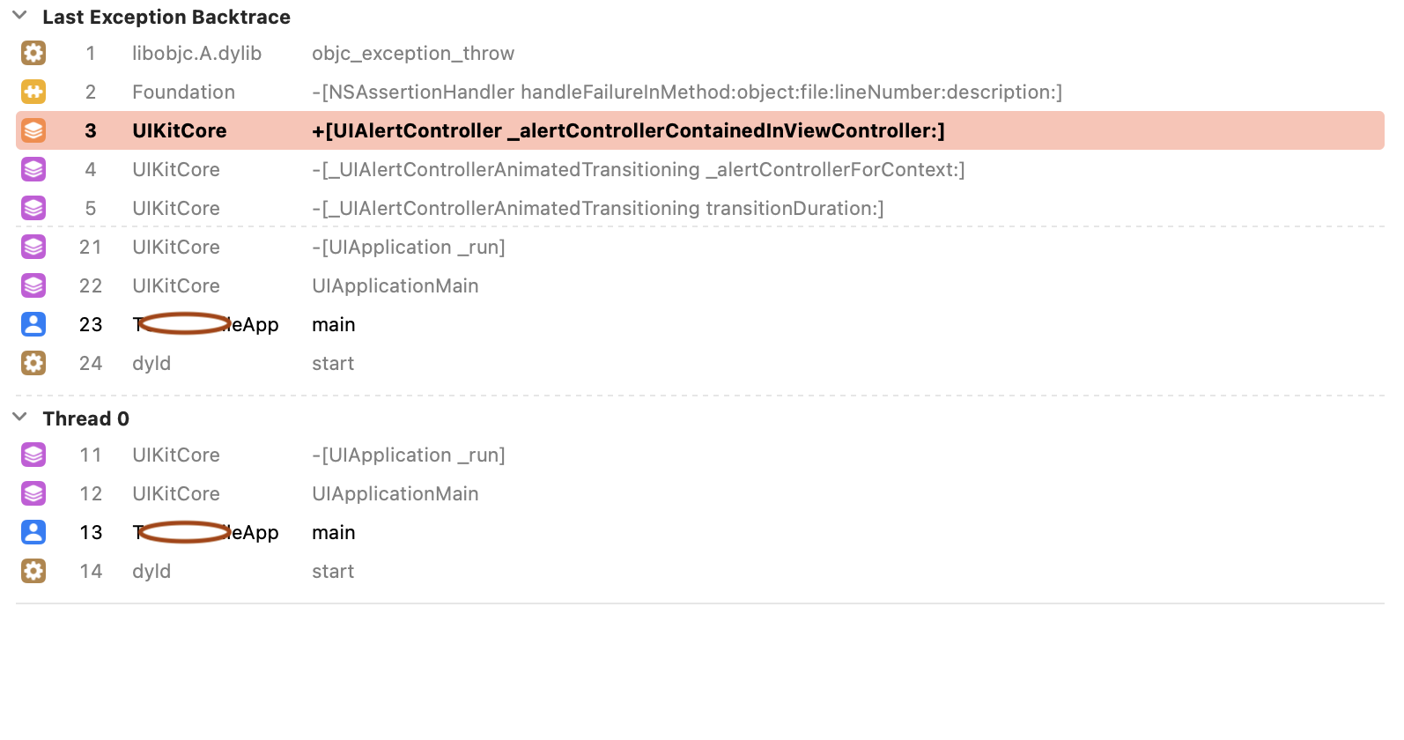Click the purple stack icon on frame 11
The width and height of the screenshot is (1404, 740).
[33, 455]
